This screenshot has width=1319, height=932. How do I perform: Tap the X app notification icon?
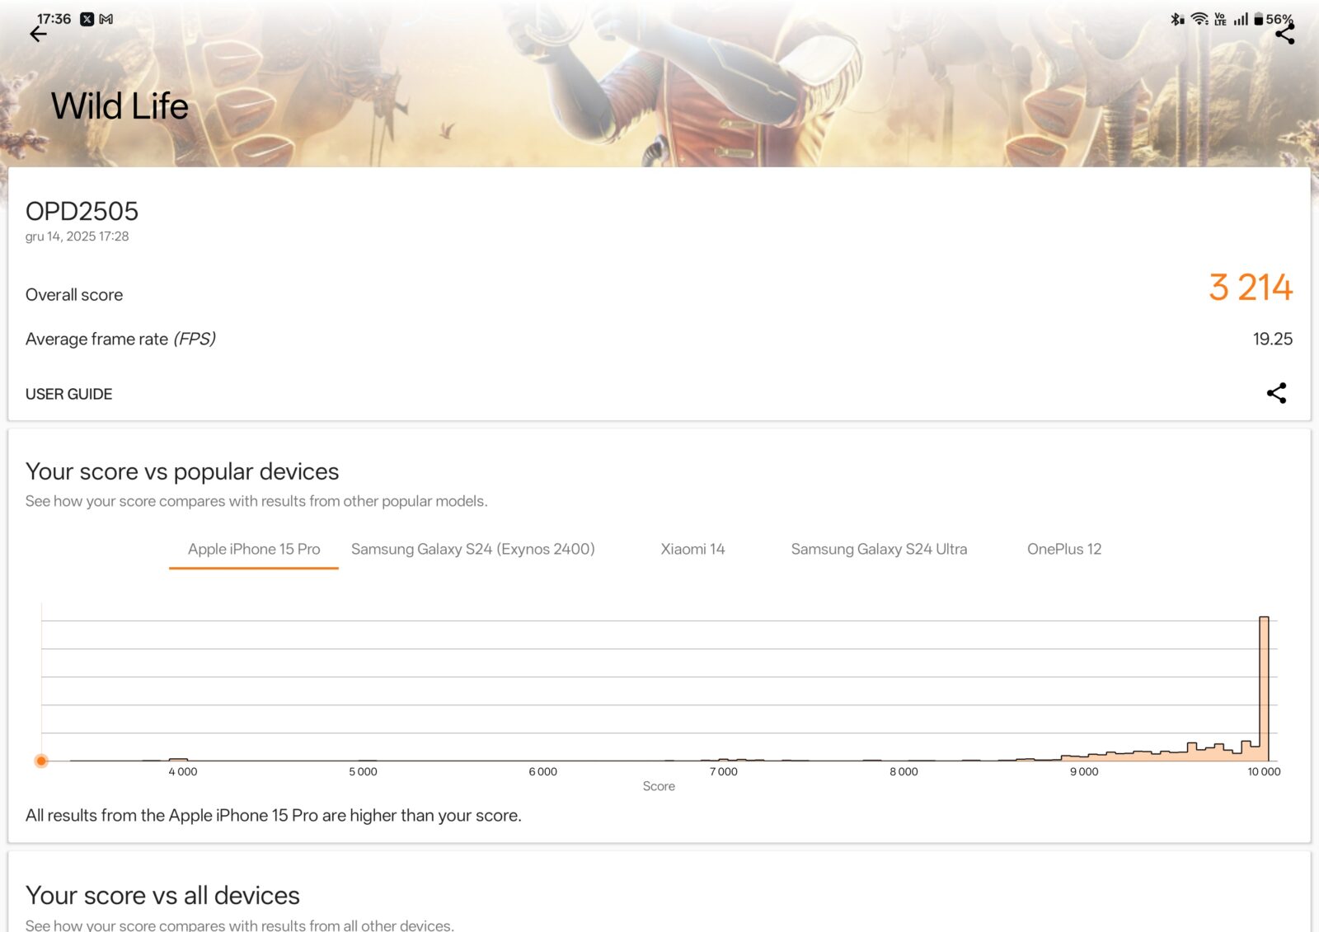87,19
